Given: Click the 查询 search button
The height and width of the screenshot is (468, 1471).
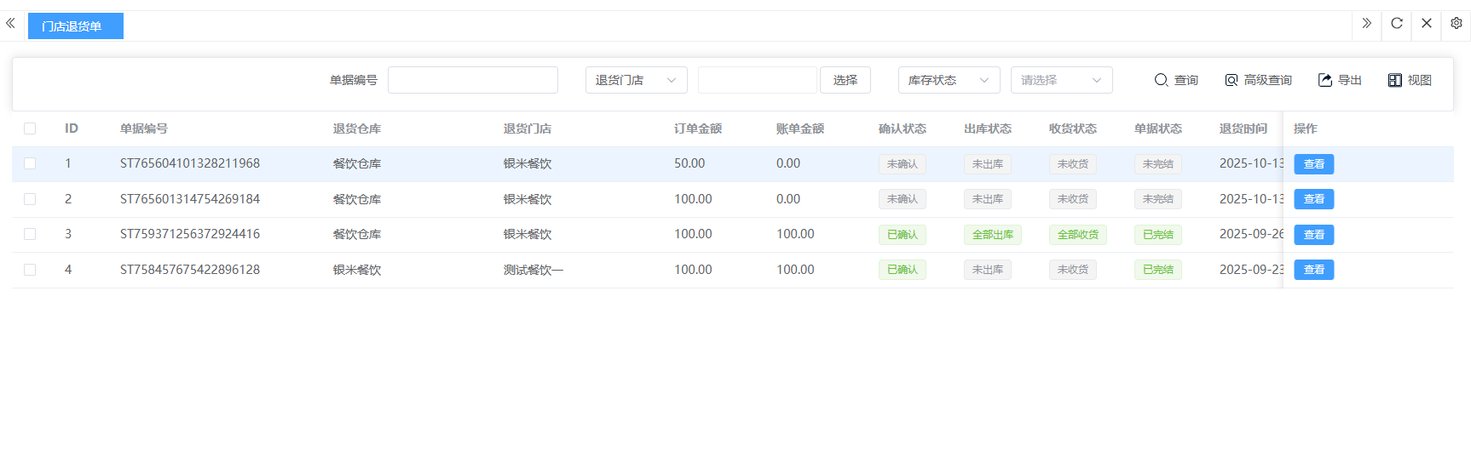Looking at the screenshot, I should tap(1176, 80).
